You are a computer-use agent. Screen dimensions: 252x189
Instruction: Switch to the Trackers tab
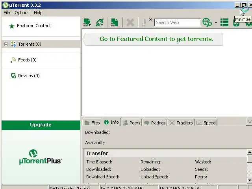(x=181, y=123)
